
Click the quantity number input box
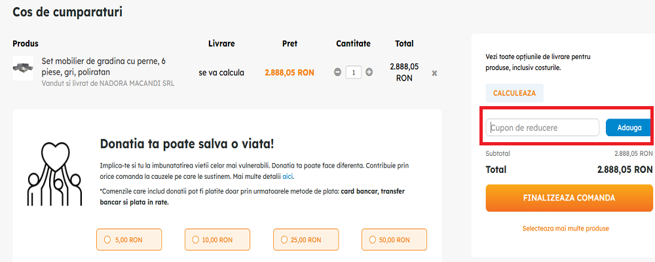pos(354,72)
